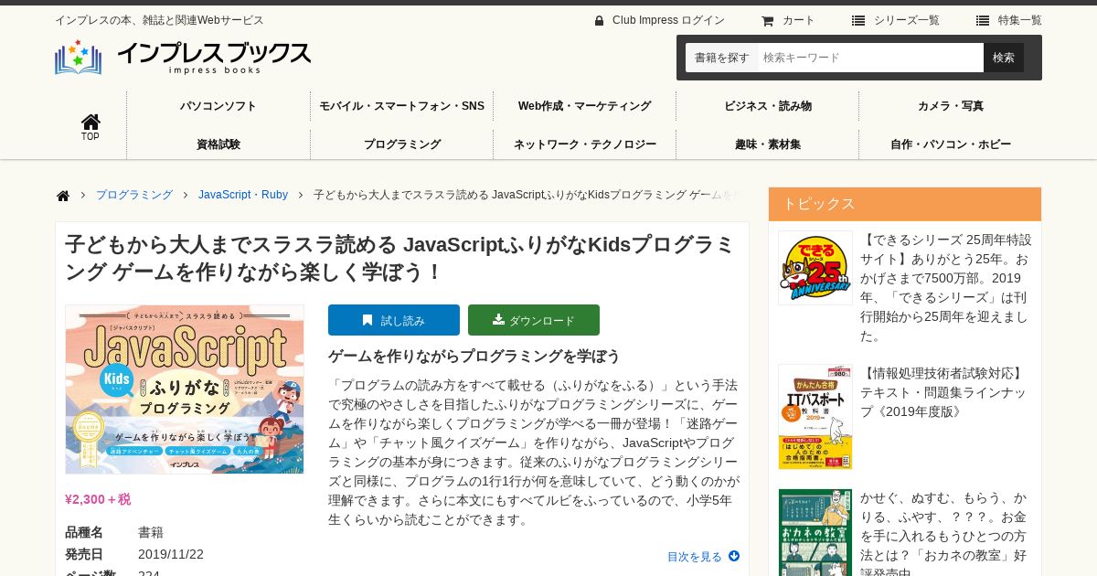Image resolution: width=1097 pixels, height=576 pixels.
Task: Click ゲームを作りながらプログラミングを学ぼう subheading
Action: [474, 357]
